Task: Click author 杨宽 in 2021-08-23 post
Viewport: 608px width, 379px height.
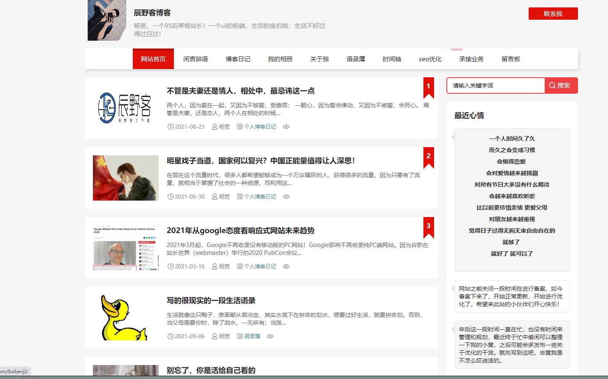Action: pos(224,127)
